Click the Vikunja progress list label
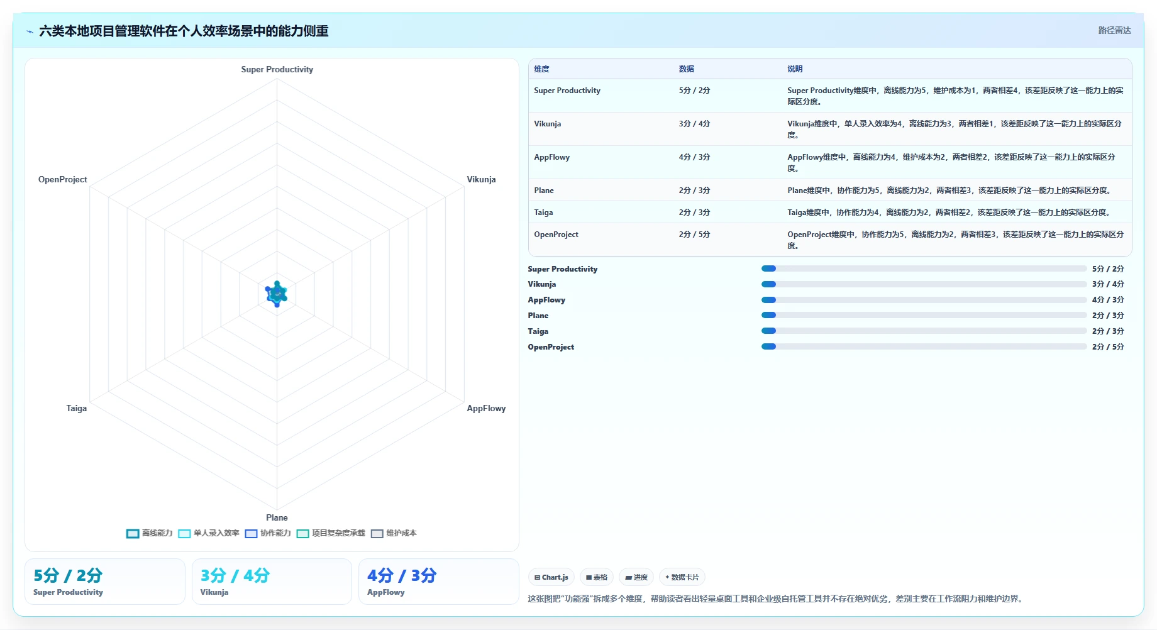Viewport: 1157px width, 630px height. pyautogui.click(x=542, y=284)
